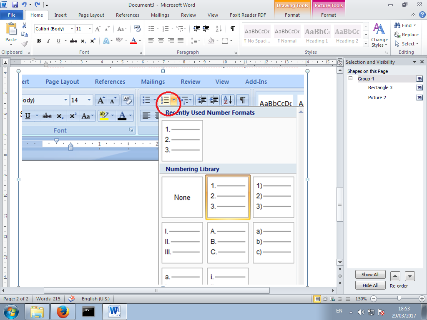Switch to the Mailings ribbon tab
Screen dimensions: 427x320
tap(160, 15)
